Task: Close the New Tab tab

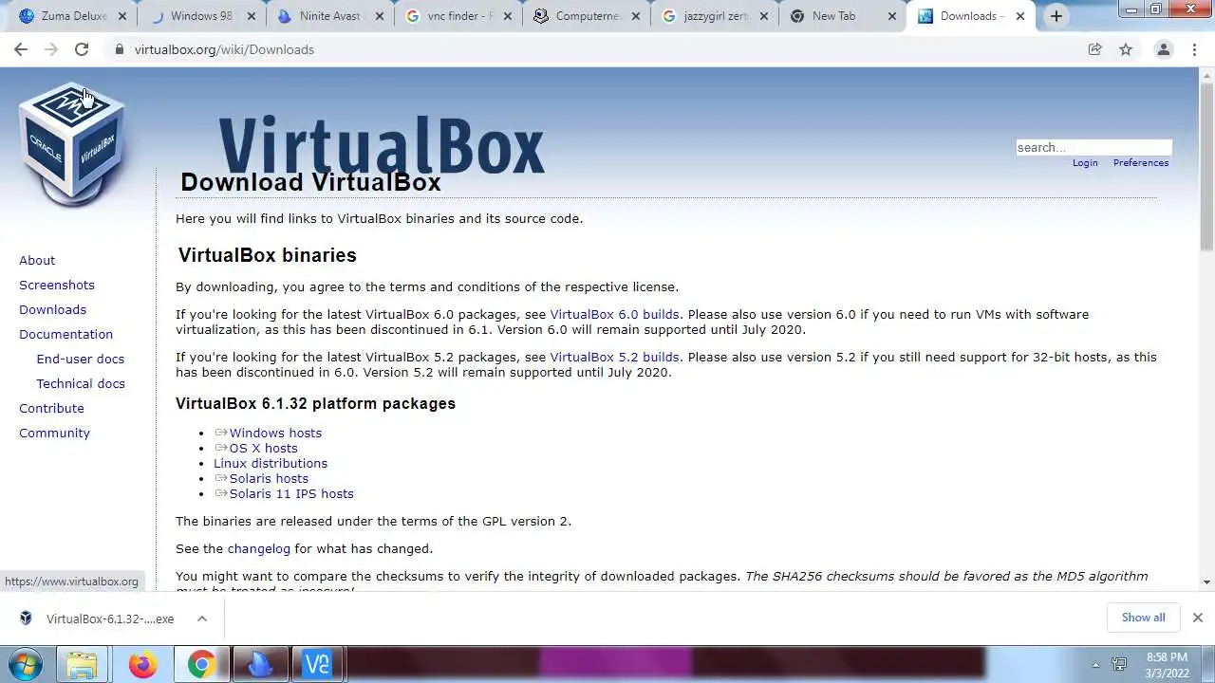Action: click(892, 16)
